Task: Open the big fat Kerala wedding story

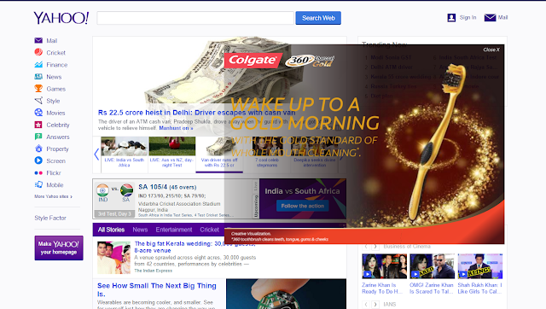Action: (x=195, y=247)
